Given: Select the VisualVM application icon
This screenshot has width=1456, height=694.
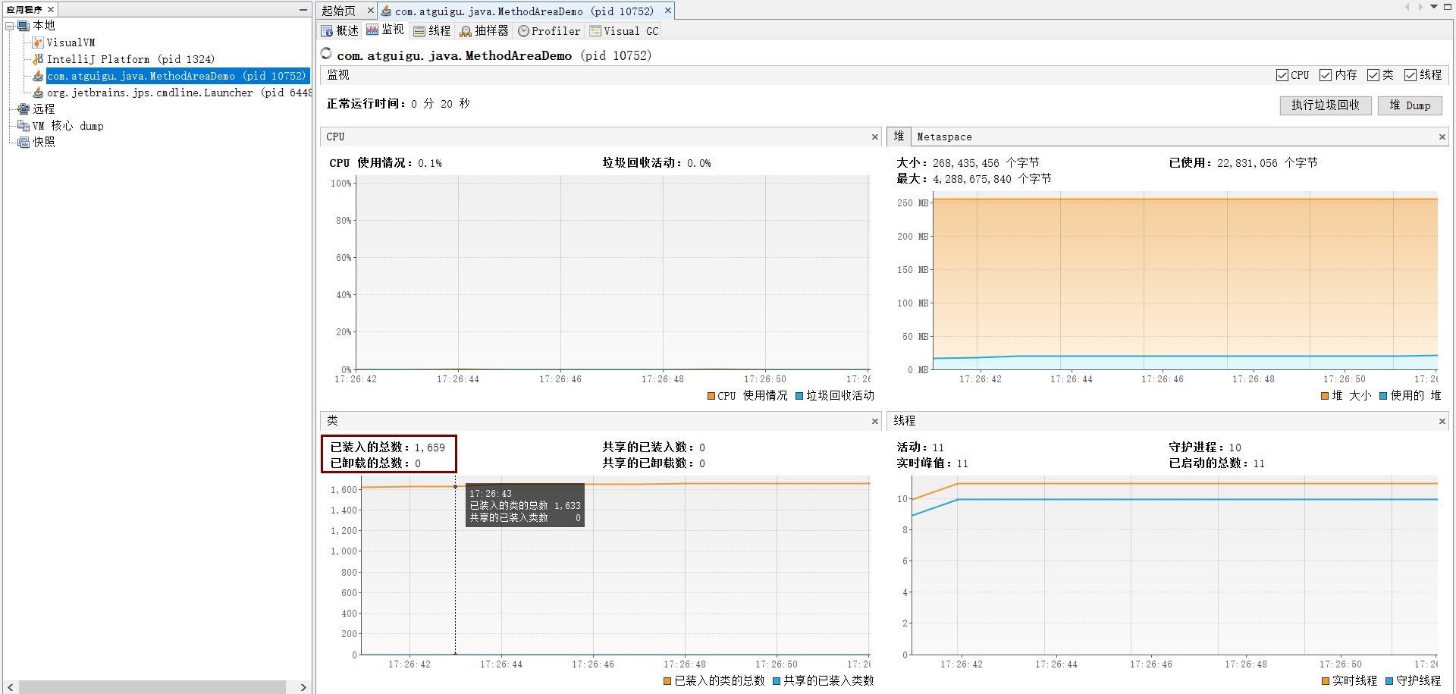Looking at the screenshot, I should [x=38, y=42].
